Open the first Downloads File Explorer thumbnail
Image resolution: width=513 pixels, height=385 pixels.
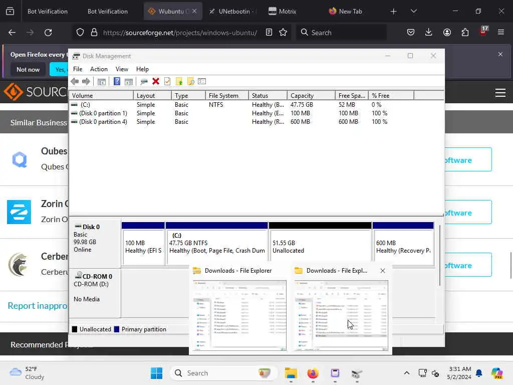239,315
